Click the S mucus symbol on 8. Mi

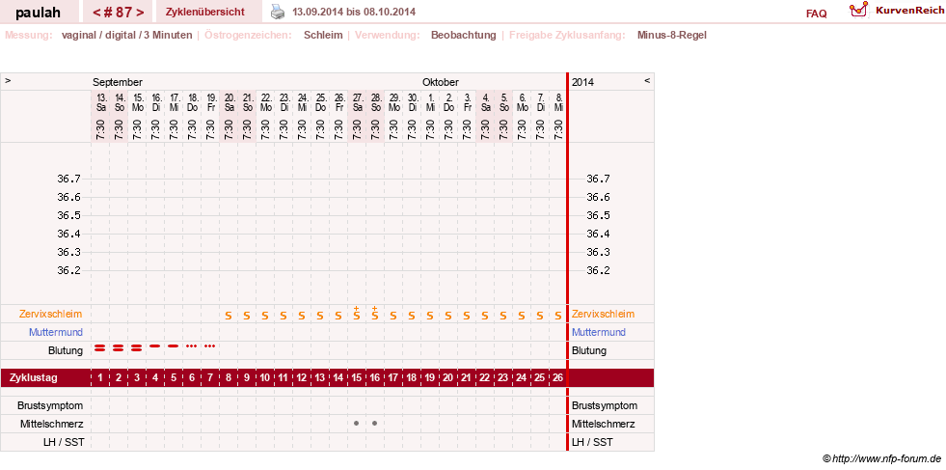pyautogui.click(x=558, y=316)
